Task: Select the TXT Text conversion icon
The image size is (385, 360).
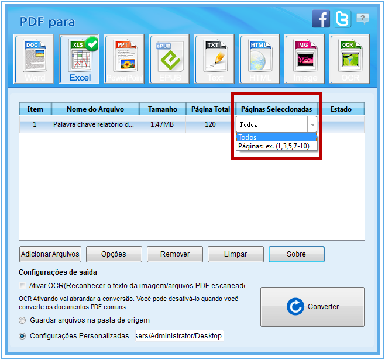Action: (214, 59)
